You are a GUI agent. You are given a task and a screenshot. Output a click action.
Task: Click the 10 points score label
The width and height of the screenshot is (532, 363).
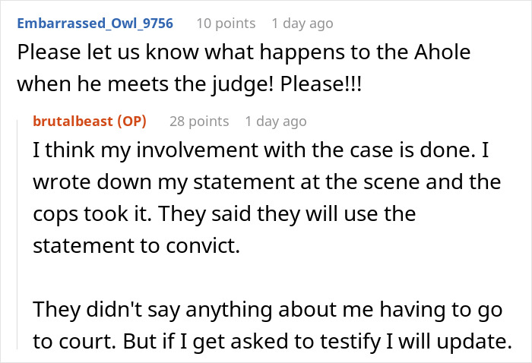pyautogui.click(x=226, y=24)
